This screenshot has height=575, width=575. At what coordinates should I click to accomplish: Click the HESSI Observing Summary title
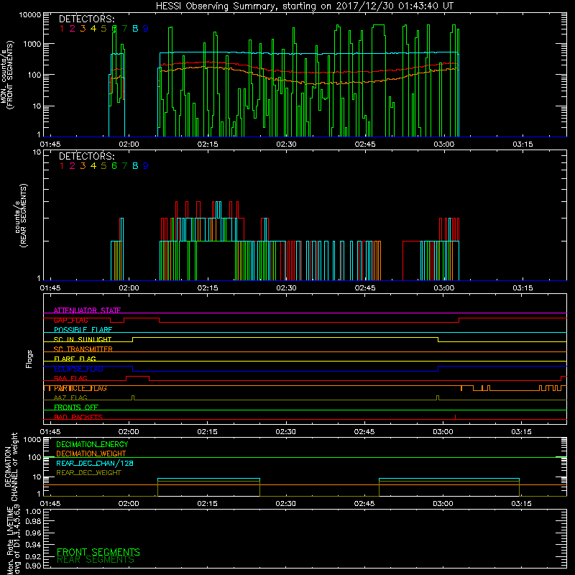point(305,6)
